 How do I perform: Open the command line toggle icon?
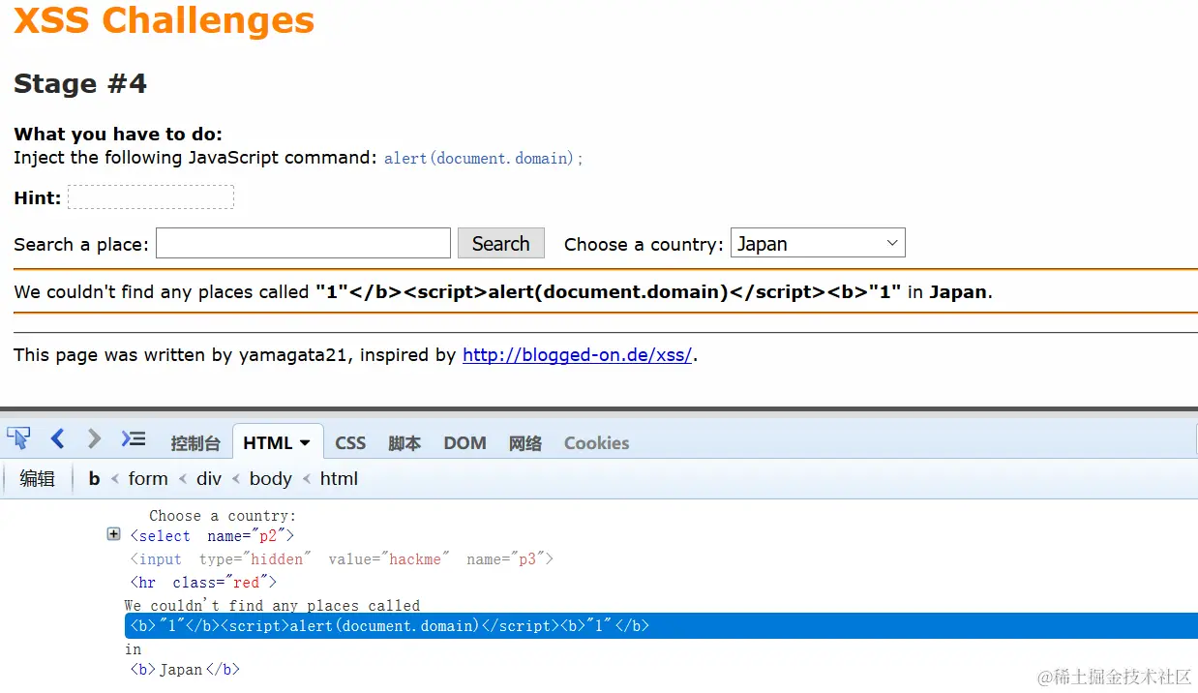(133, 439)
